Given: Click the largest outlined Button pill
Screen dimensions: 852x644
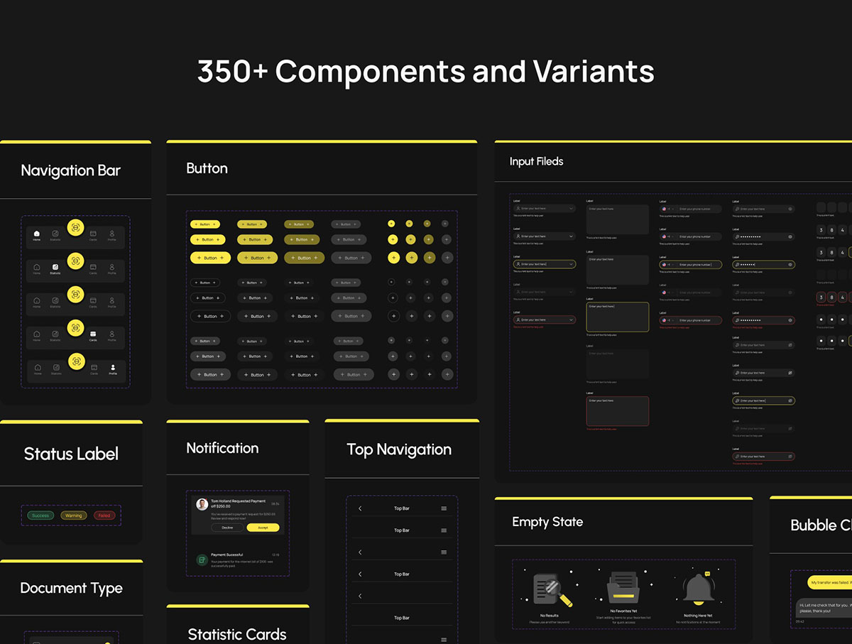Looking at the screenshot, I should coord(211,316).
